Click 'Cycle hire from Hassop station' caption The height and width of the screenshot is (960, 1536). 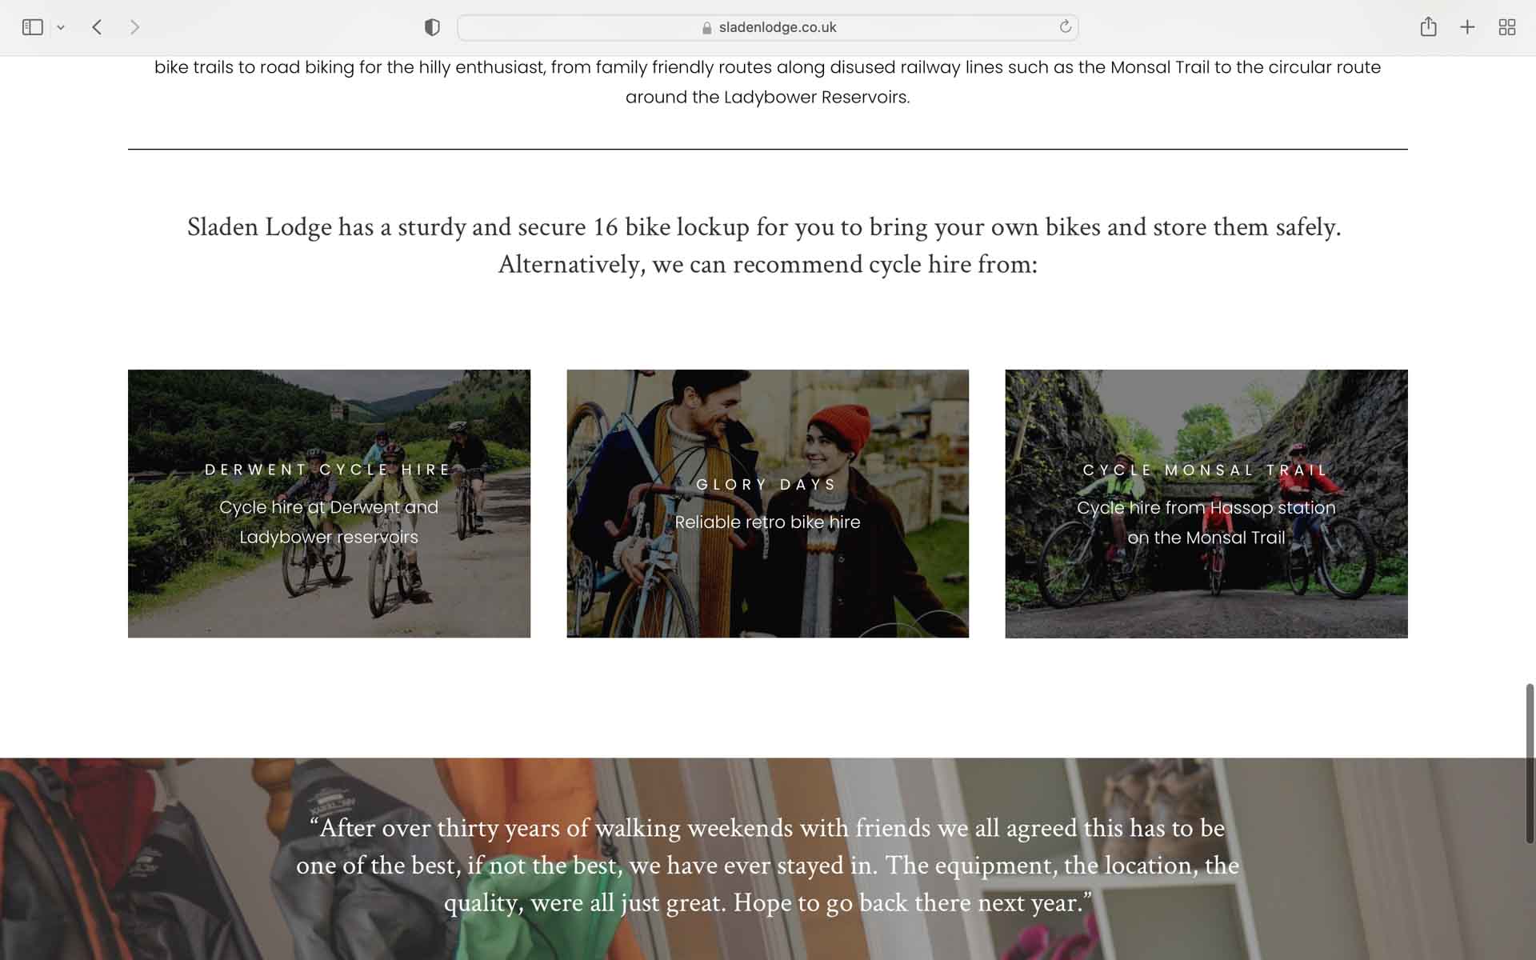(1206, 507)
